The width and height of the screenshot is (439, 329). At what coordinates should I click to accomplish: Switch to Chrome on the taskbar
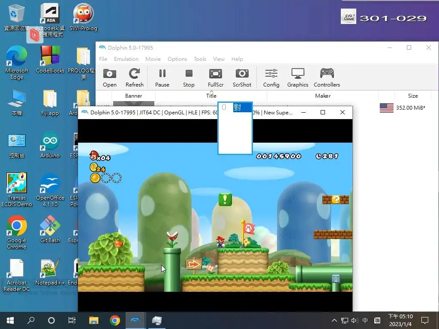pos(115,320)
